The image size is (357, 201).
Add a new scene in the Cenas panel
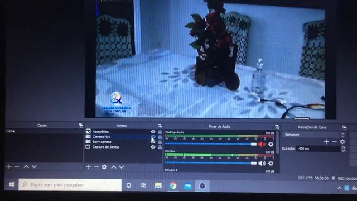9,166
